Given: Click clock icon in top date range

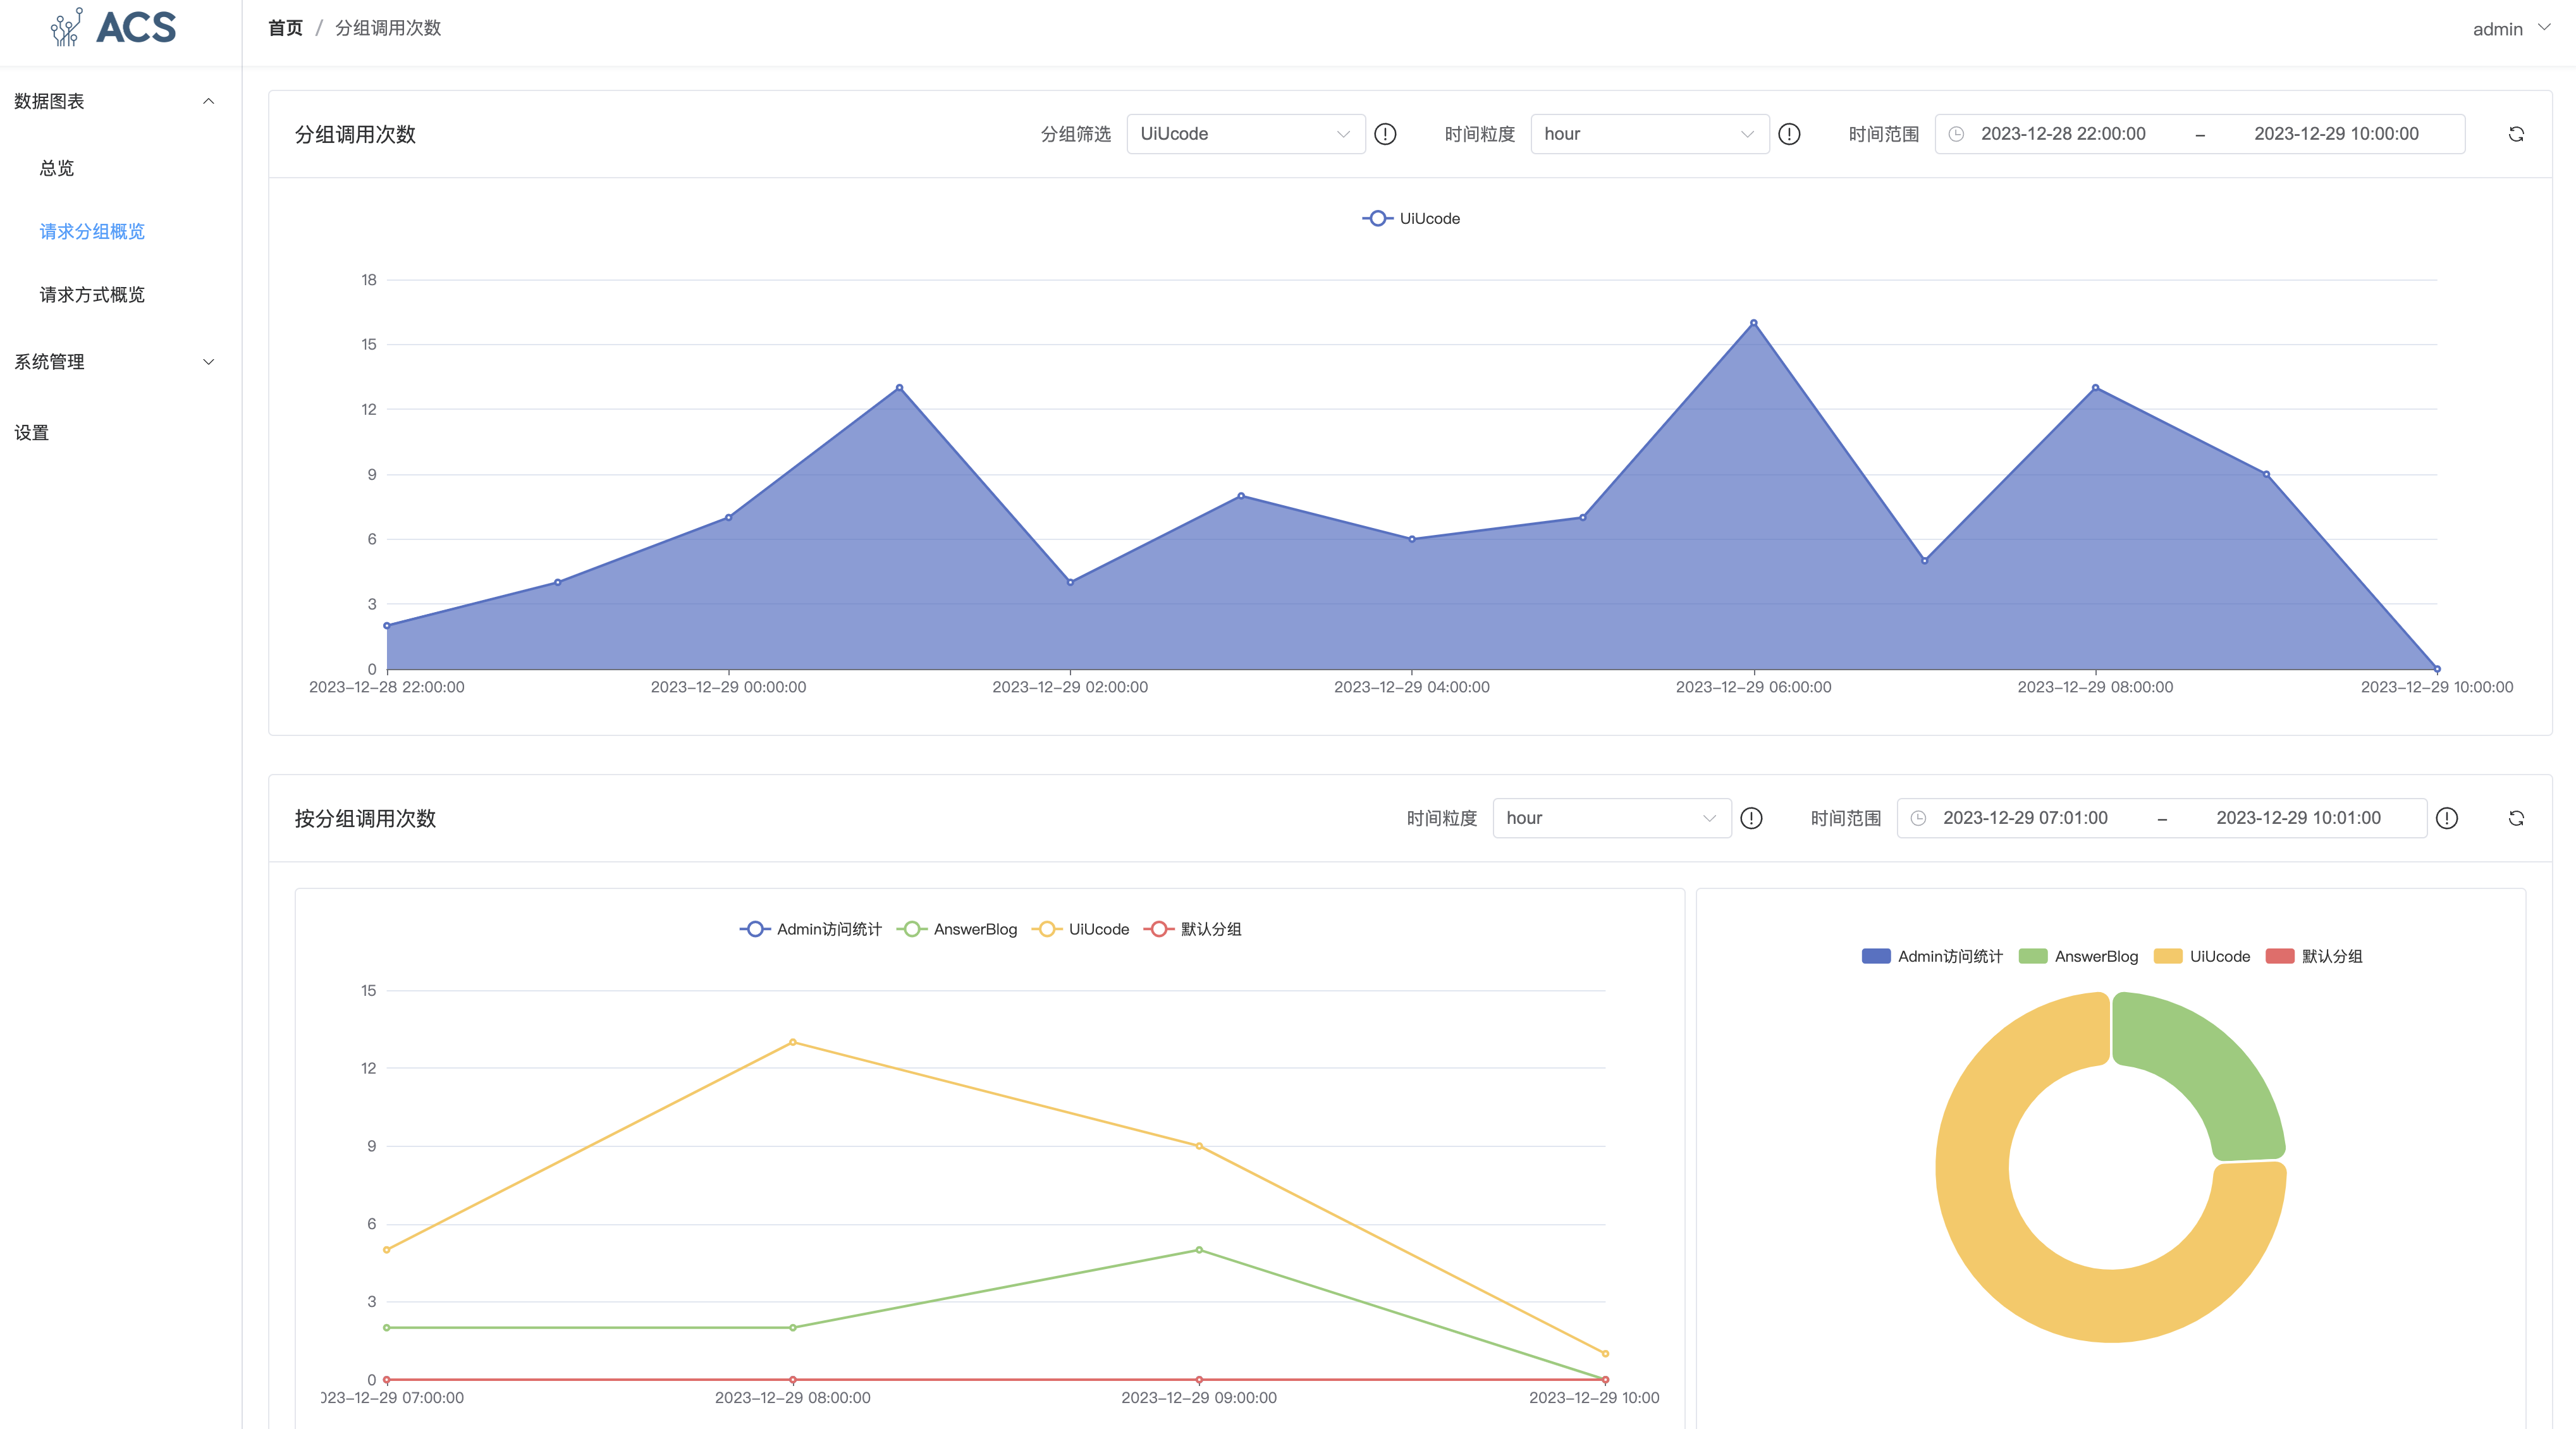Looking at the screenshot, I should coord(1956,134).
